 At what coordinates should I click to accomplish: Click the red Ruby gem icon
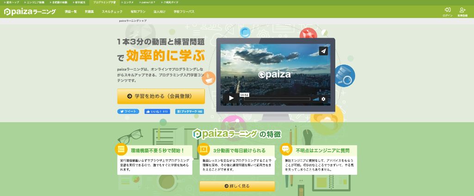click(308, 33)
